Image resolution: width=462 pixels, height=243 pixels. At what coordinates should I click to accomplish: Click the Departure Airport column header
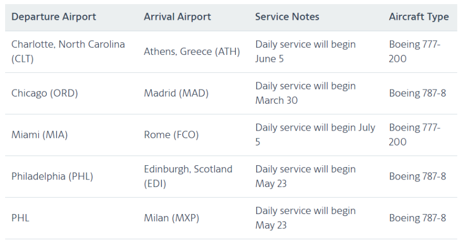(53, 17)
